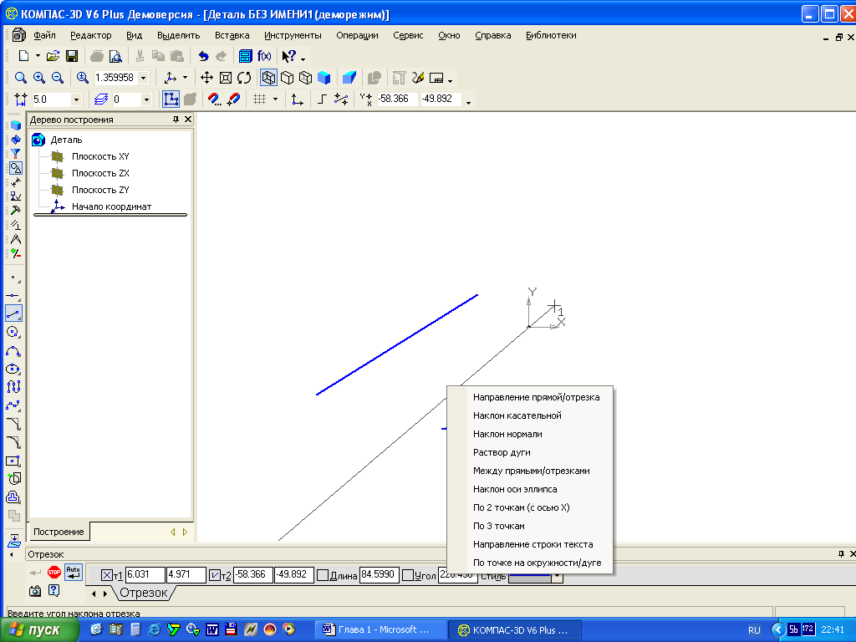Choose Наклон касательной from context menu
The height and width of the screenshot is (642, 856).
(x=517, y=415)
